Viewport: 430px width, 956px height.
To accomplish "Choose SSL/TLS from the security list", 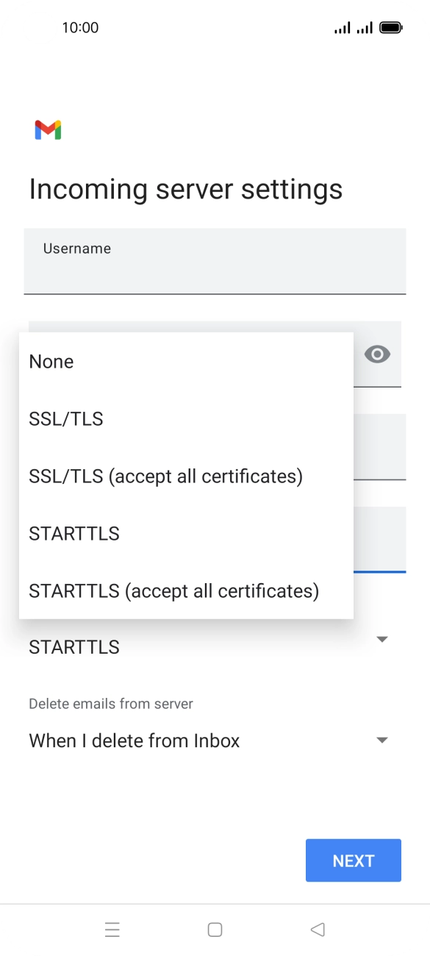I will [x=186, y=419].
